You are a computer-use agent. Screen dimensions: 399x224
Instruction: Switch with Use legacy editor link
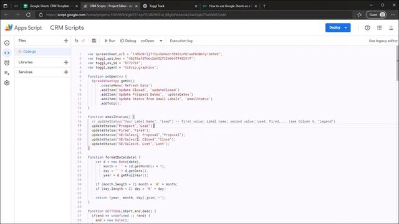[383, 40]
